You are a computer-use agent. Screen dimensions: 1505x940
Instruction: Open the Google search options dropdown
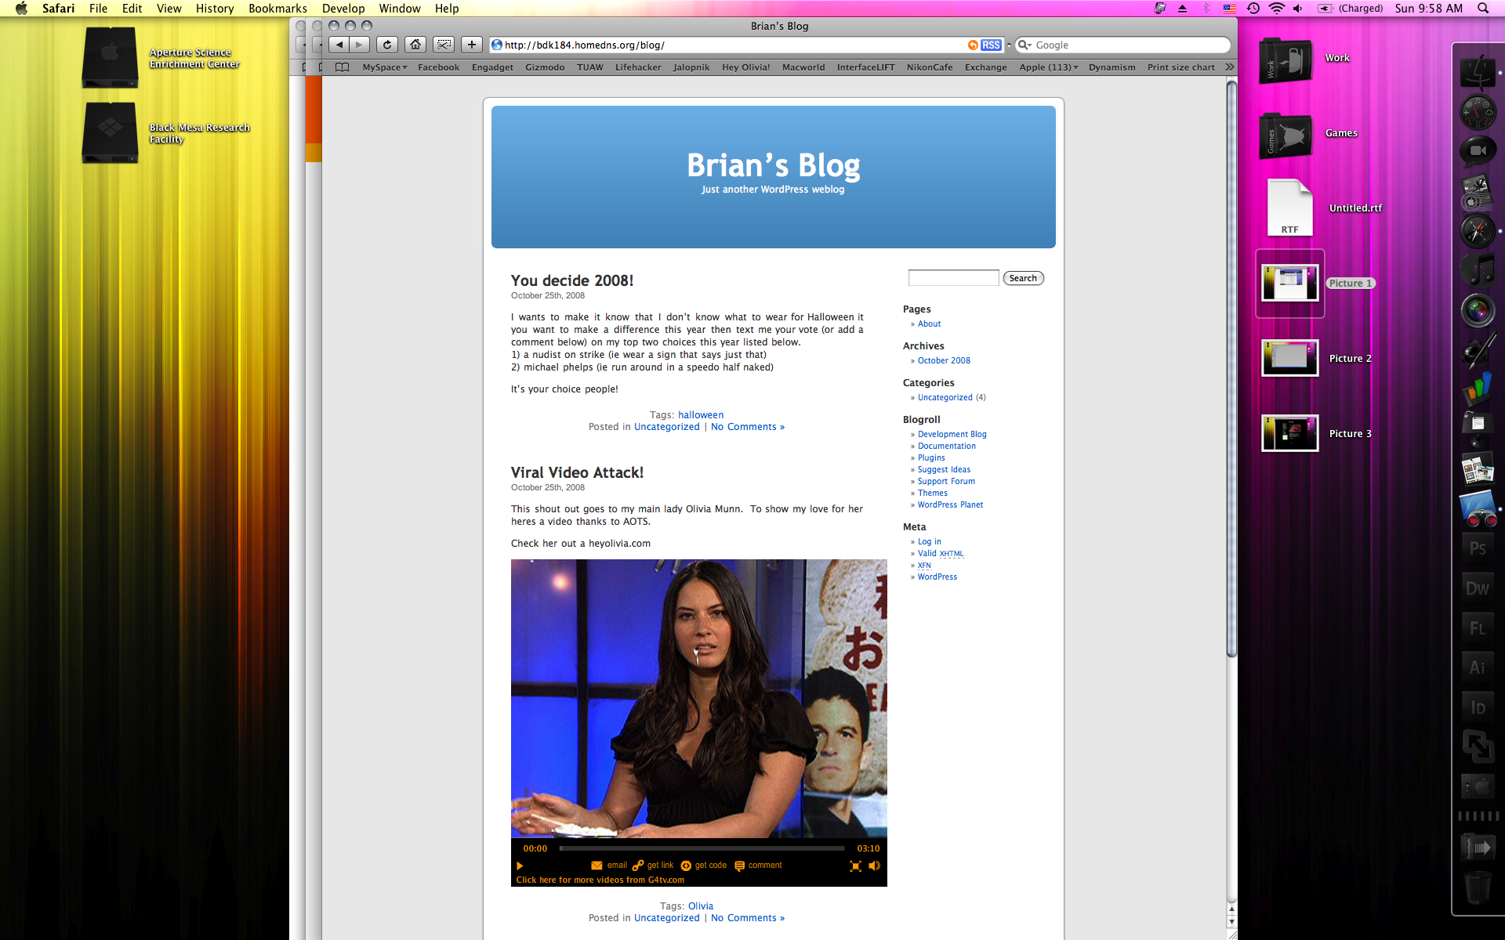click(x=1025, y=45)
